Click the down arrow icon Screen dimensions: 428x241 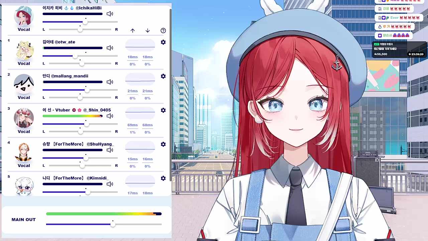(147, 30)
